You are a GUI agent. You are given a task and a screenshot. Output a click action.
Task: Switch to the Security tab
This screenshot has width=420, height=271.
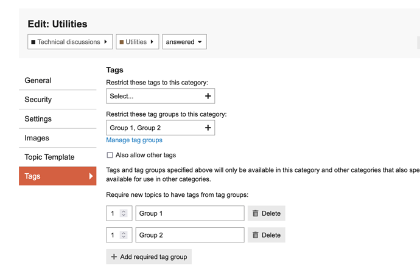coord(58,100)
